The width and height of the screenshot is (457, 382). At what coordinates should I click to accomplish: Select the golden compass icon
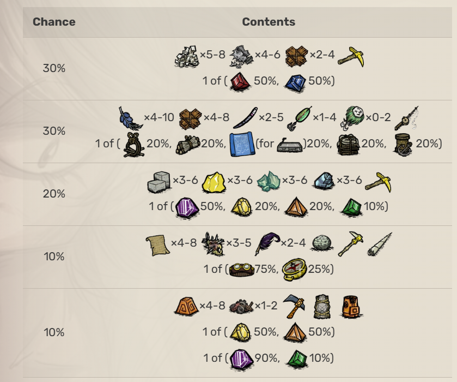[295, 269]
